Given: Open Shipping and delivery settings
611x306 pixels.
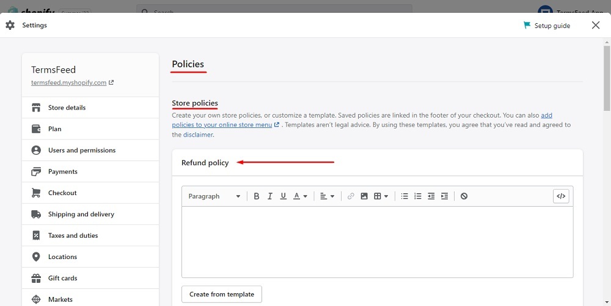Looking at the screenshot, I should [x=90, y=214].
